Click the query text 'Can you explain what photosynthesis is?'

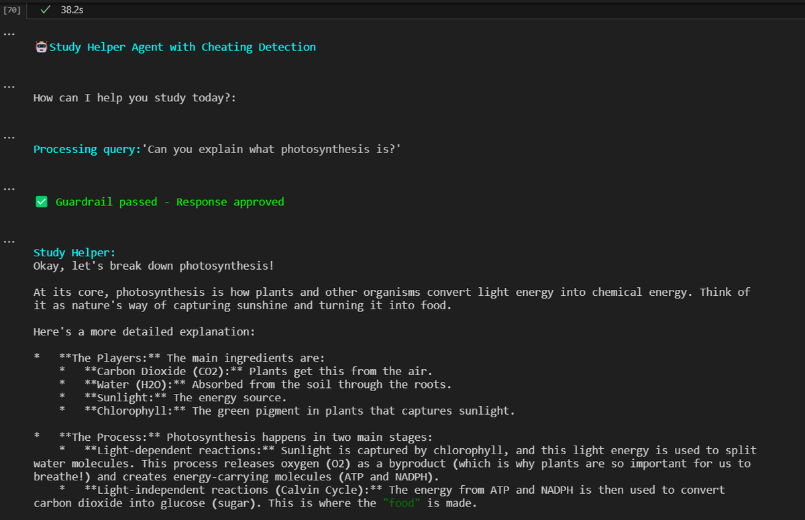[x=272, y=150]
